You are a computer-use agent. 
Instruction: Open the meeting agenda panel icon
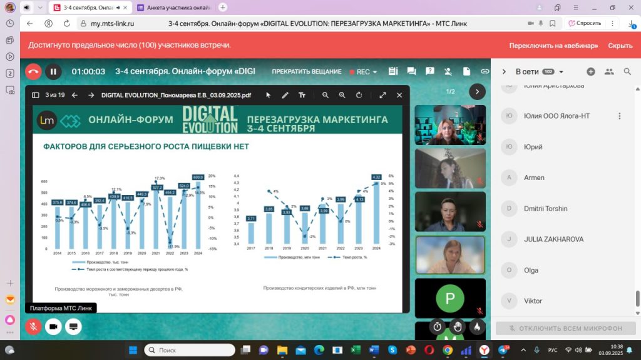(x=393, y=71)
